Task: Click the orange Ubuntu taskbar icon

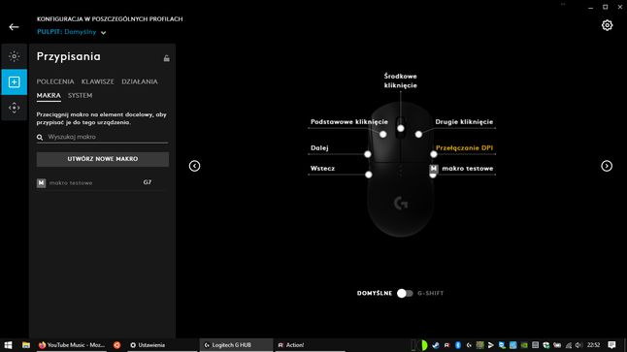Action: click(116, 345)
